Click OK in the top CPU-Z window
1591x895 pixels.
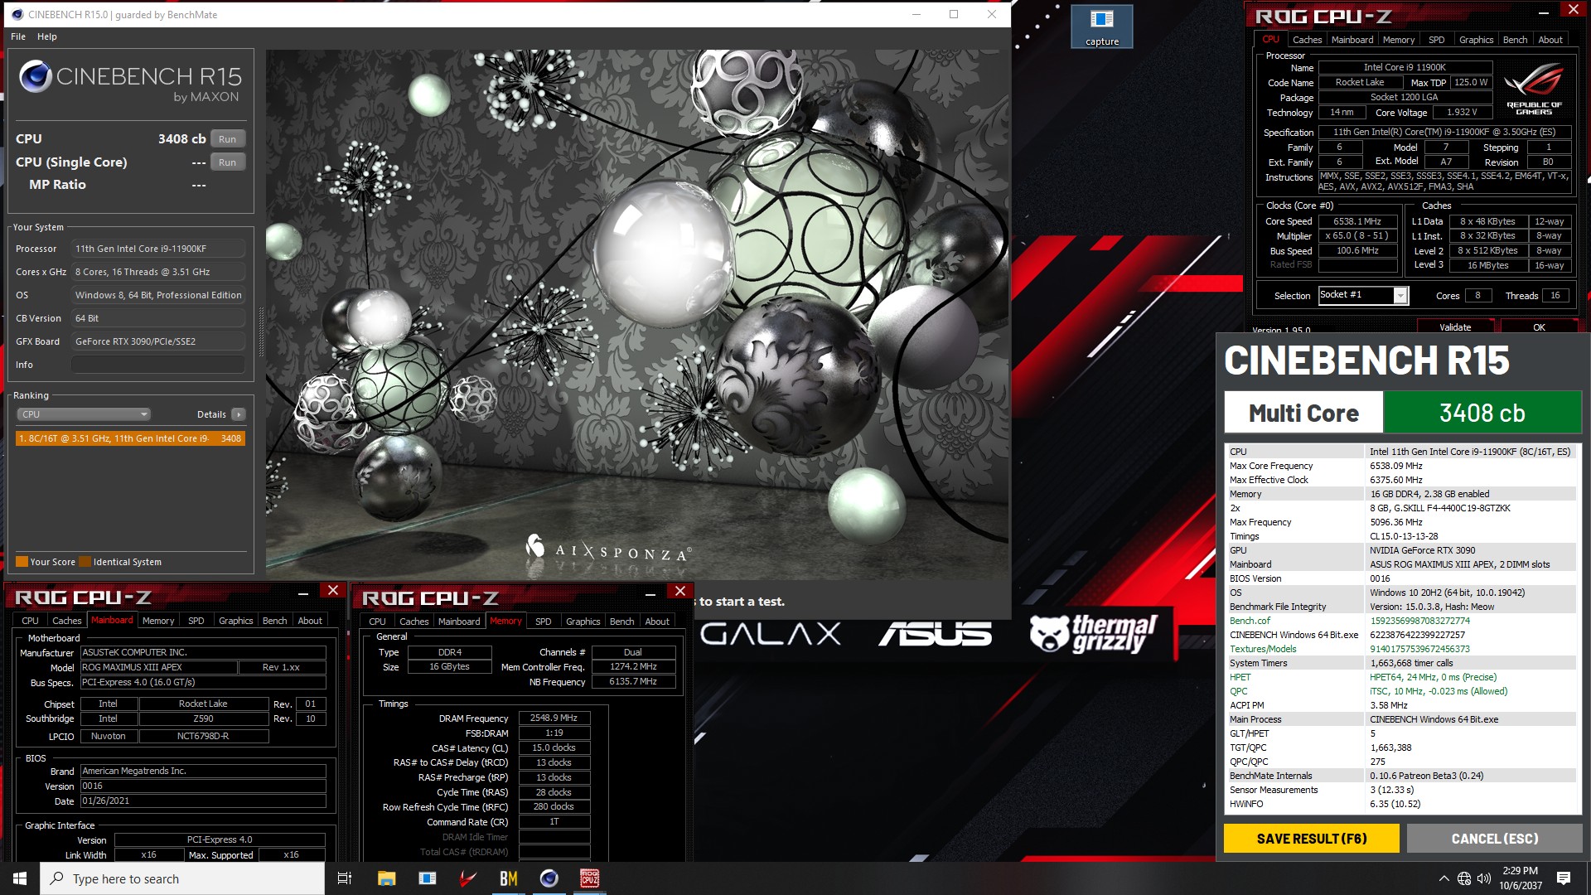pyautogui.click(x=1539, y=327)
